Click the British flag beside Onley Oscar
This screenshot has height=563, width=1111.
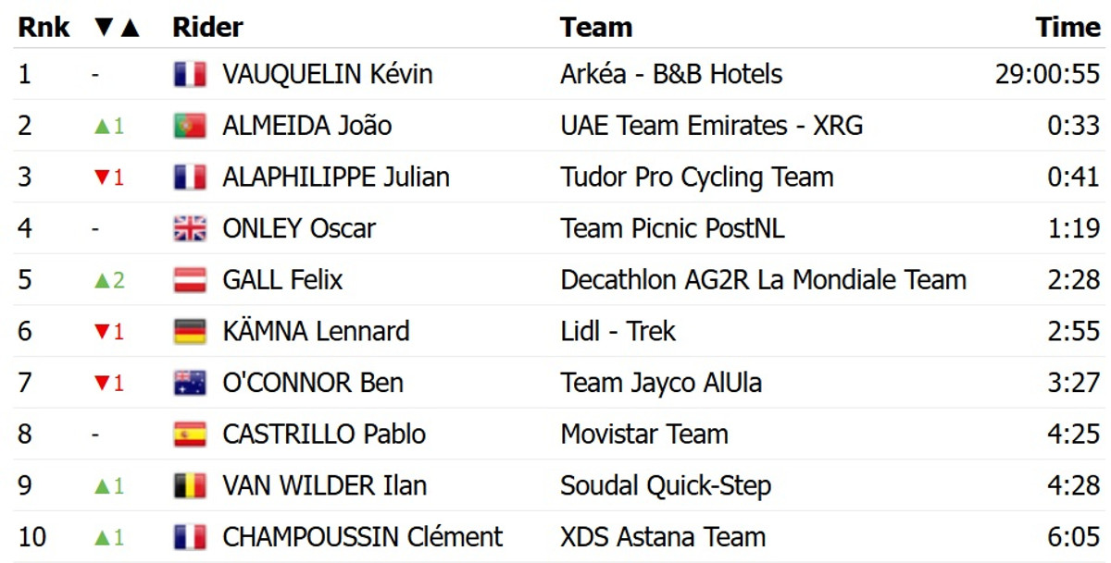pos(190,228)
